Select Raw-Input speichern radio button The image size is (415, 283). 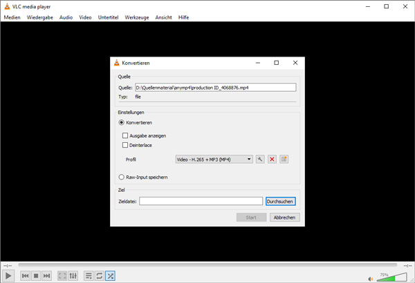[122, 177]
